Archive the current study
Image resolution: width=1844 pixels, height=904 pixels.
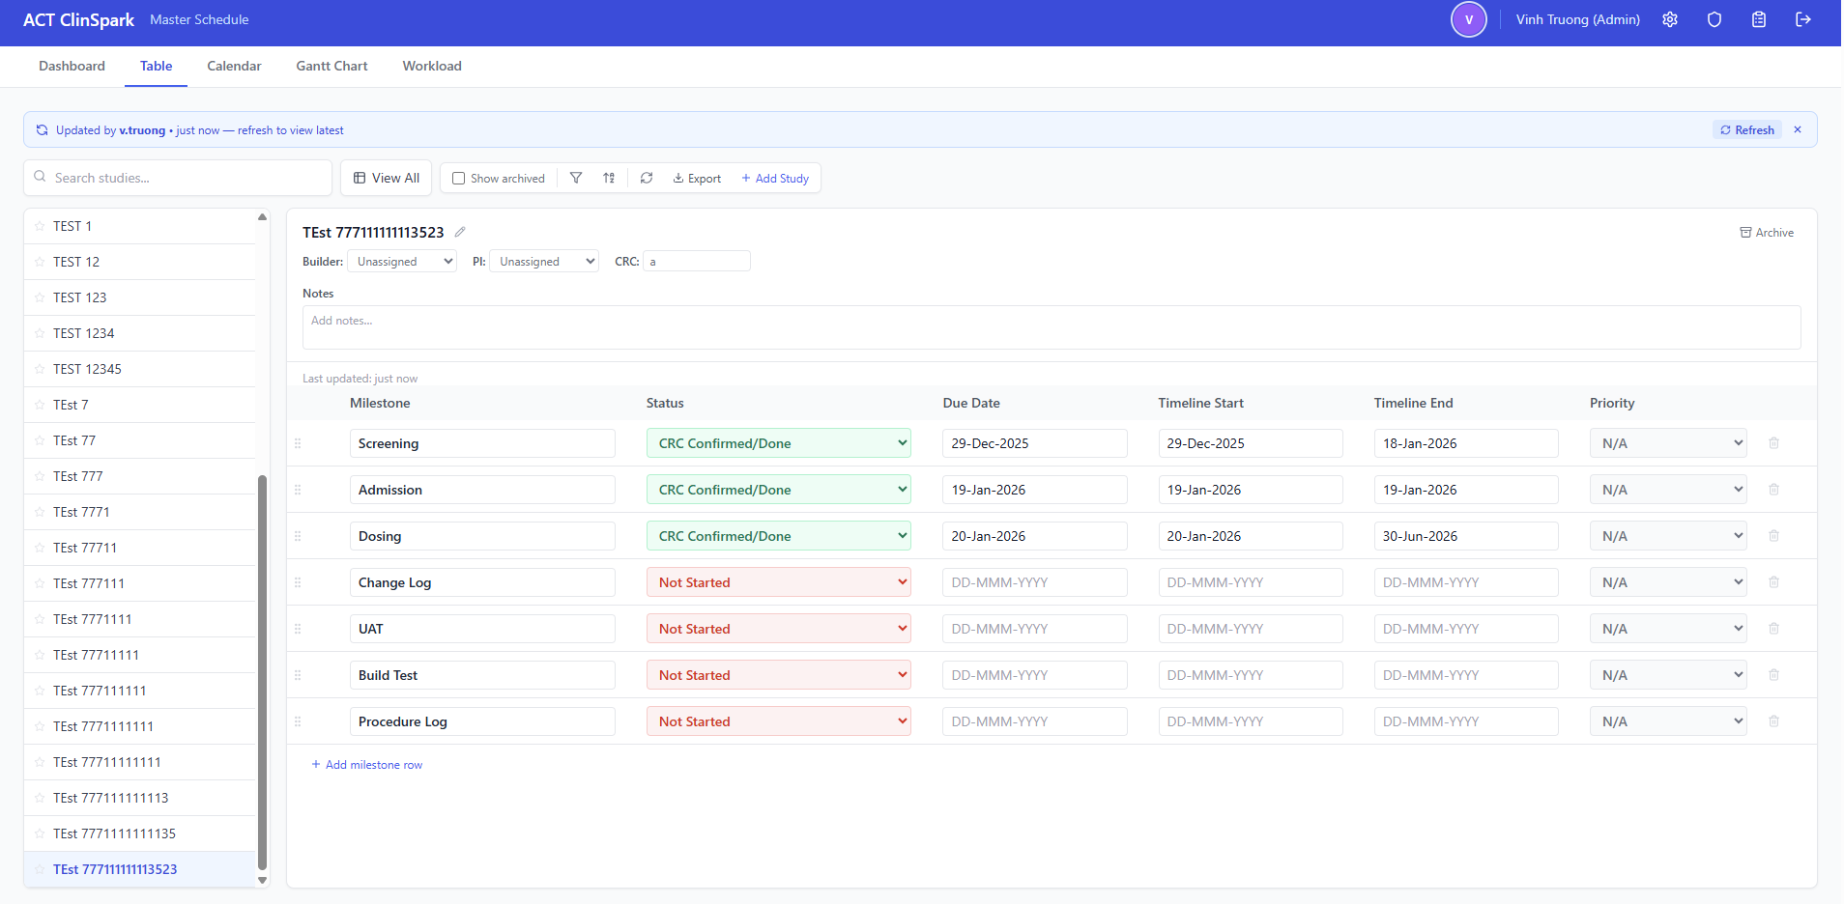1767,232
